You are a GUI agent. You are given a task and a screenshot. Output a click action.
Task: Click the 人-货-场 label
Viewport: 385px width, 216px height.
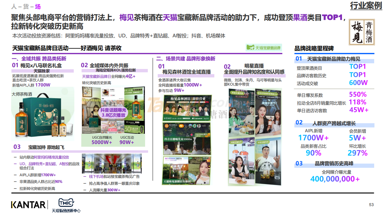[26, 6]
